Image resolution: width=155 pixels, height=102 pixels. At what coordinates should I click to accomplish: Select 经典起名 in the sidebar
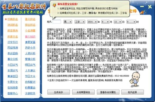pyautogui.click(x=13, y=19)
